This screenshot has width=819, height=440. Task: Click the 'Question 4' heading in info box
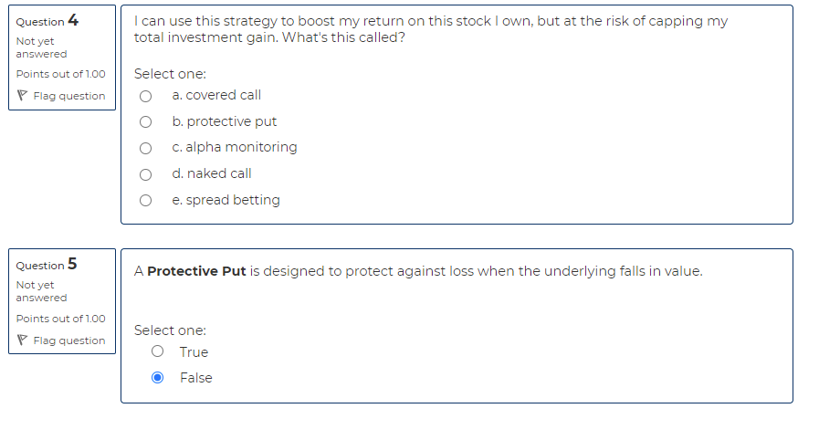pos(47,21)
